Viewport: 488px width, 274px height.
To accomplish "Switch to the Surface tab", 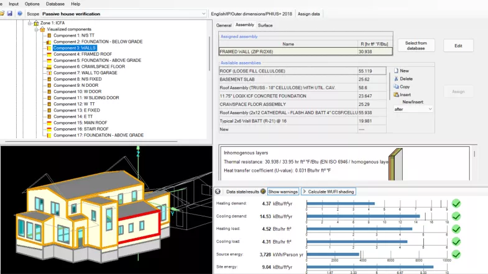I will pos(265,25).
